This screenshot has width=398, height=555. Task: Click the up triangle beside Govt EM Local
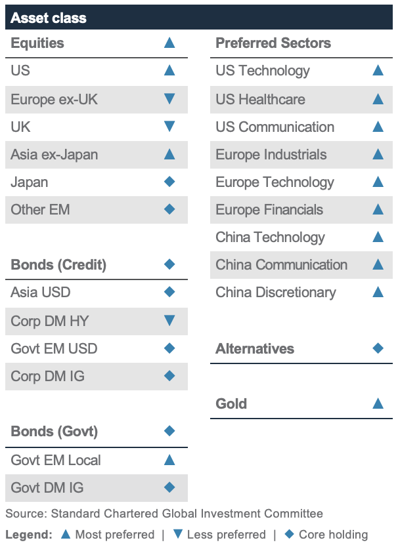[169, 460]
